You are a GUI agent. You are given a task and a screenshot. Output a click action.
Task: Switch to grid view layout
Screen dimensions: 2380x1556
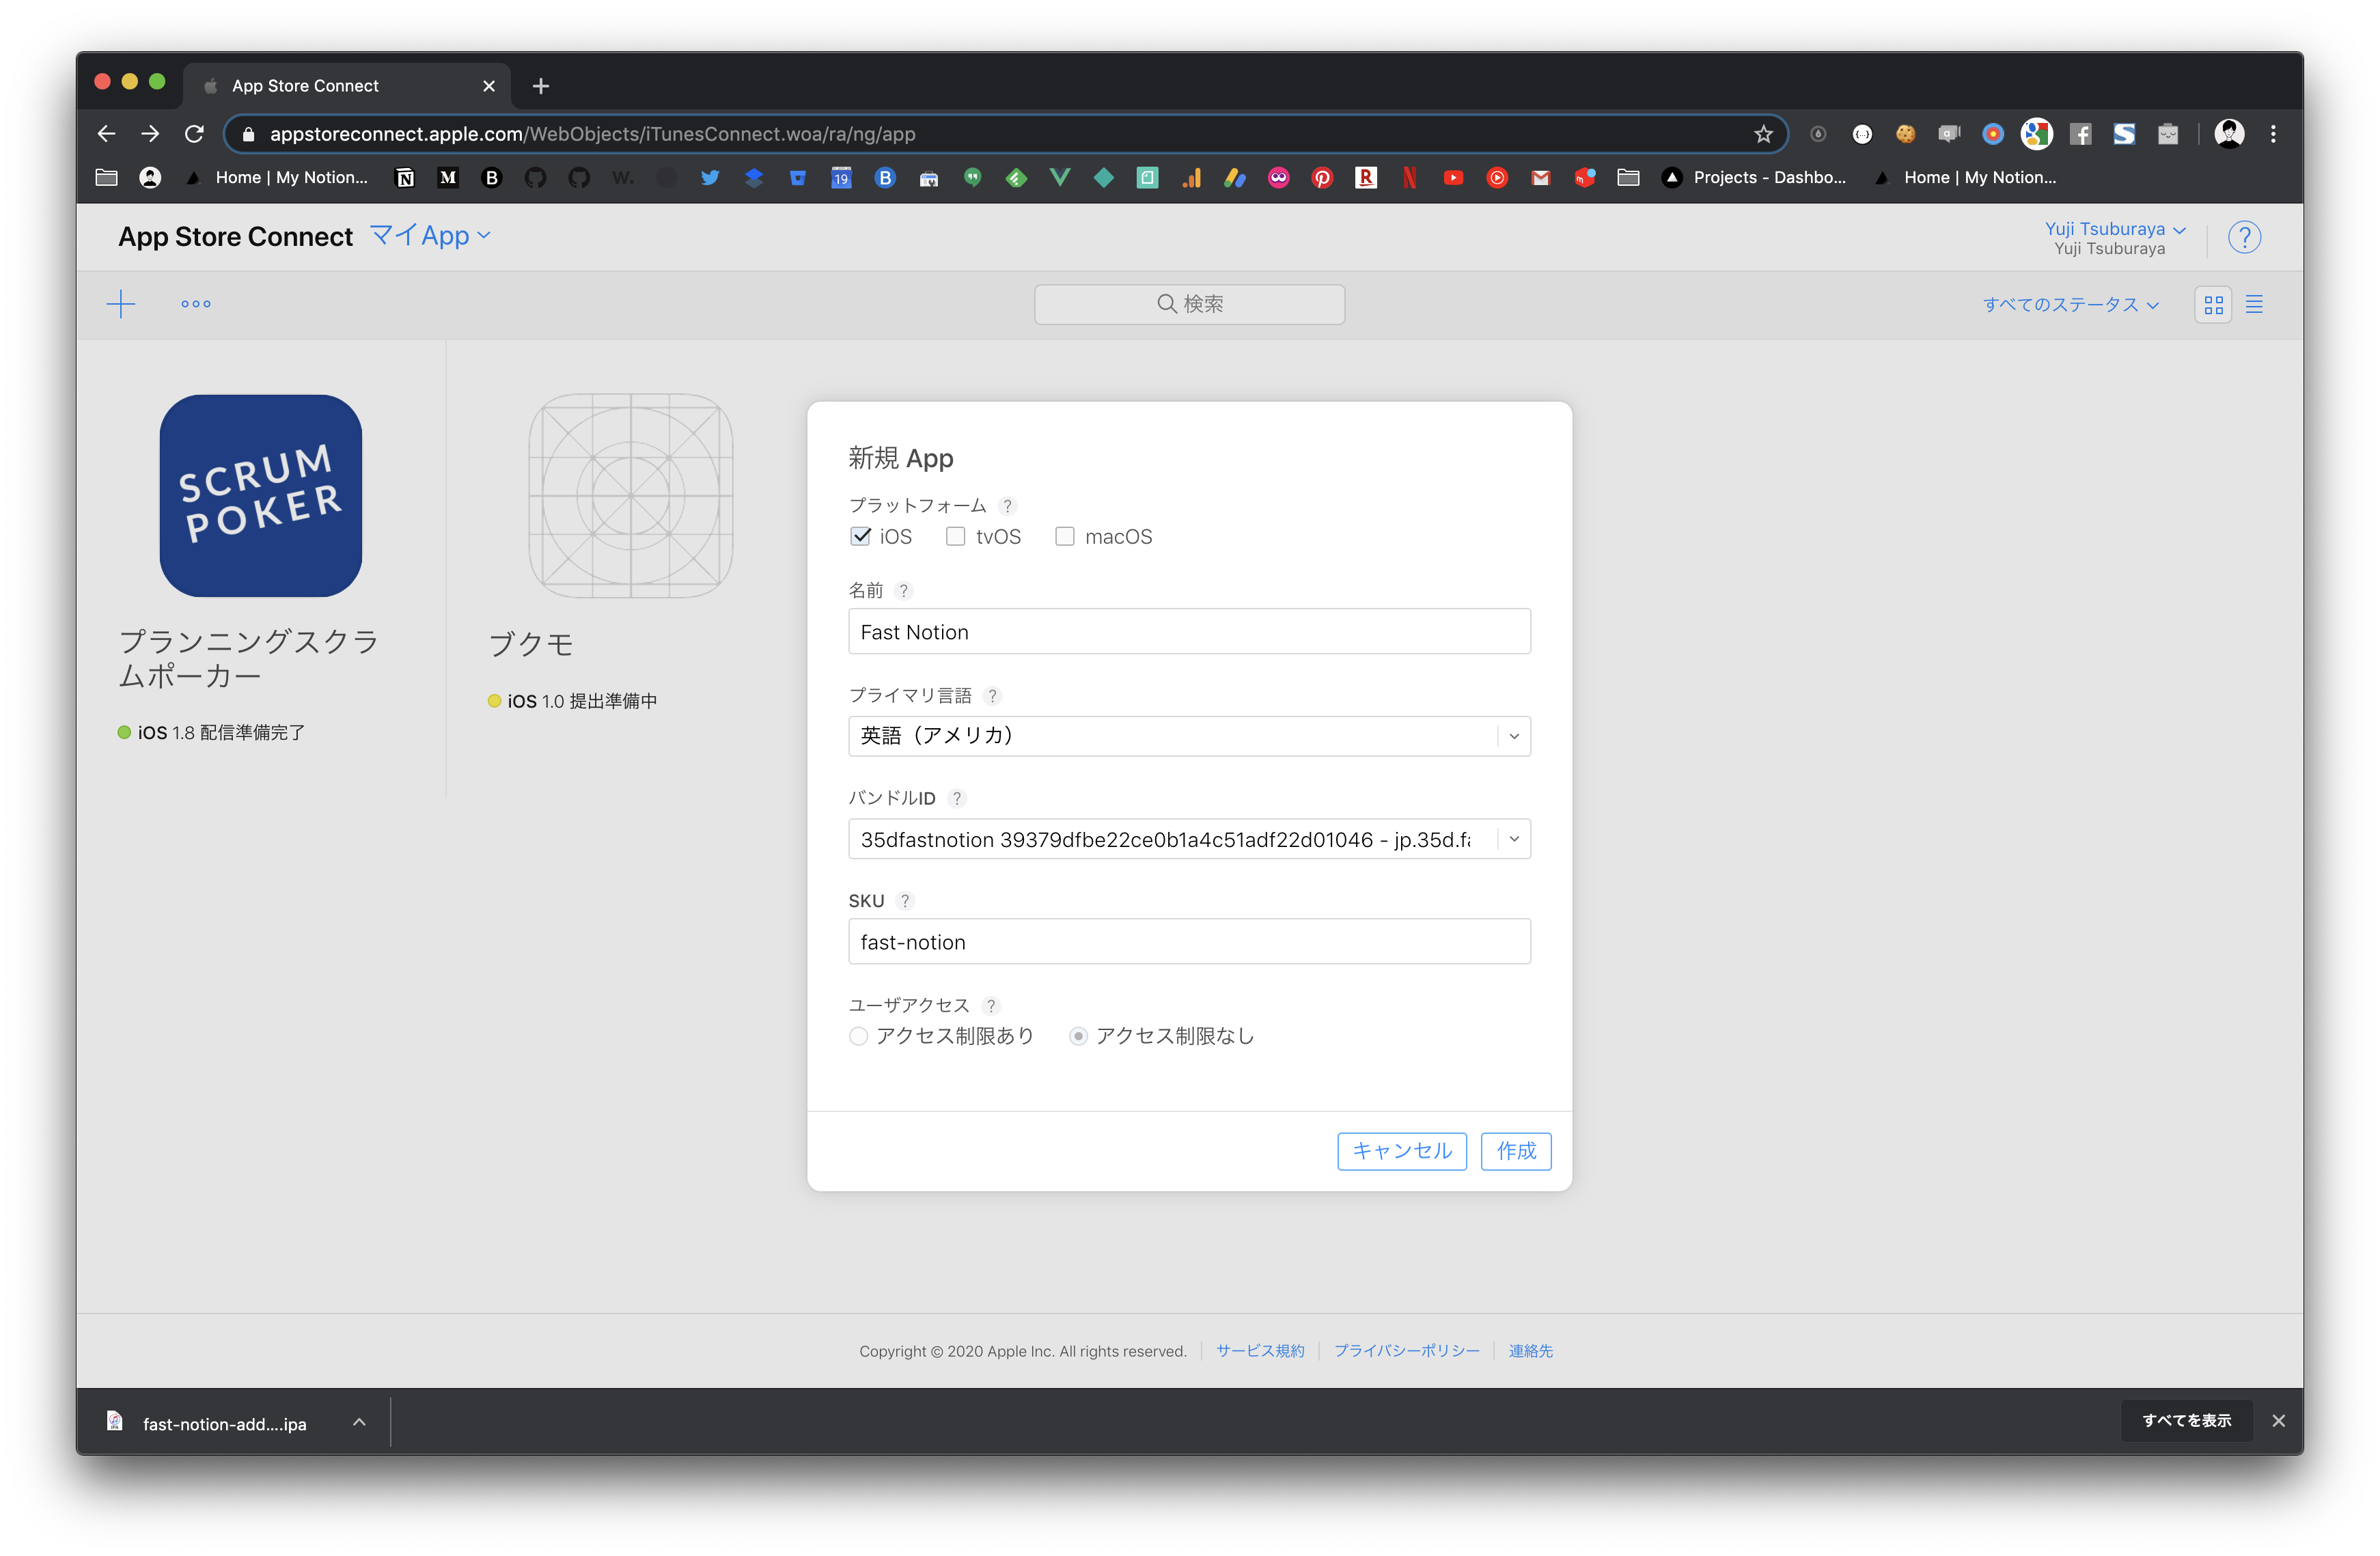point(2213,305)
